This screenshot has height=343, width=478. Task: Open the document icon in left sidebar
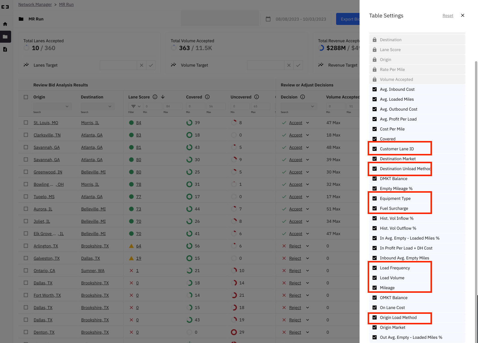coord(5,49)
